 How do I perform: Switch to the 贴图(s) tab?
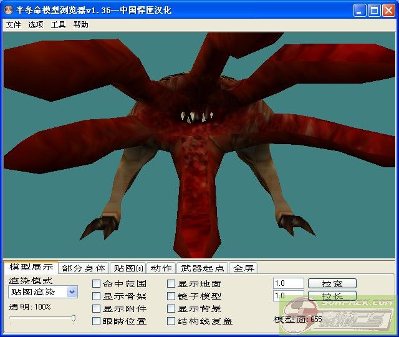[x=128, y=268]
